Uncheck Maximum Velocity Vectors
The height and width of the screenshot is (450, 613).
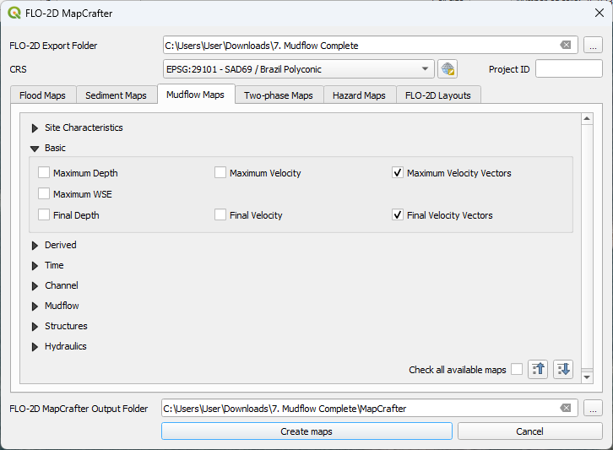[x=398, y=173]
